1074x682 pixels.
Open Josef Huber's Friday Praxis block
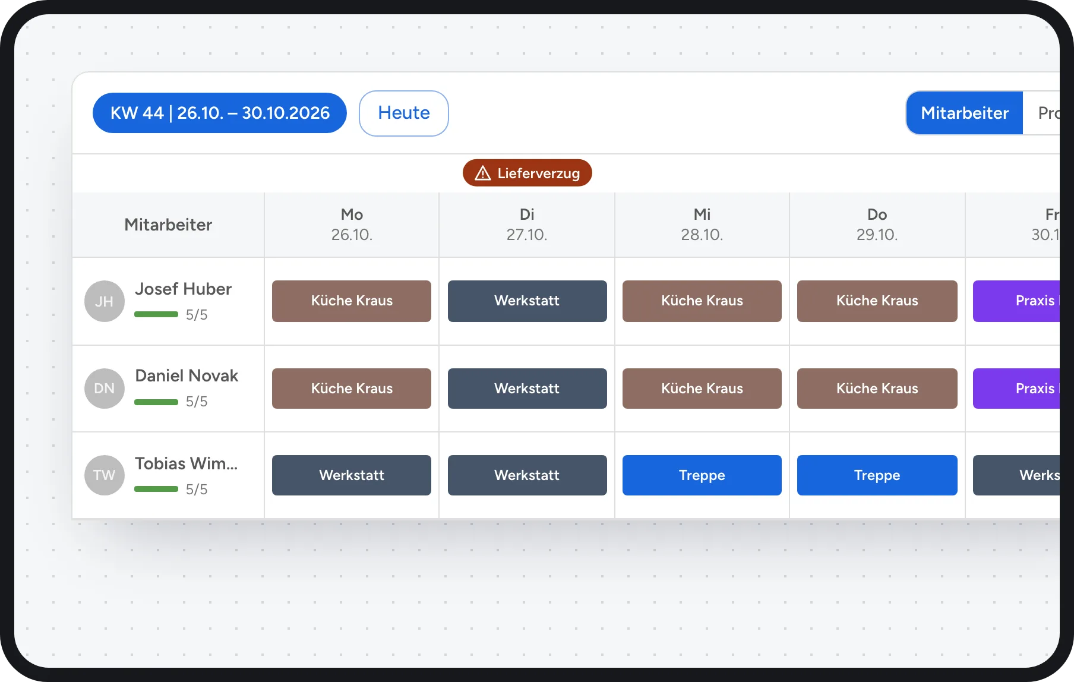1016,301
